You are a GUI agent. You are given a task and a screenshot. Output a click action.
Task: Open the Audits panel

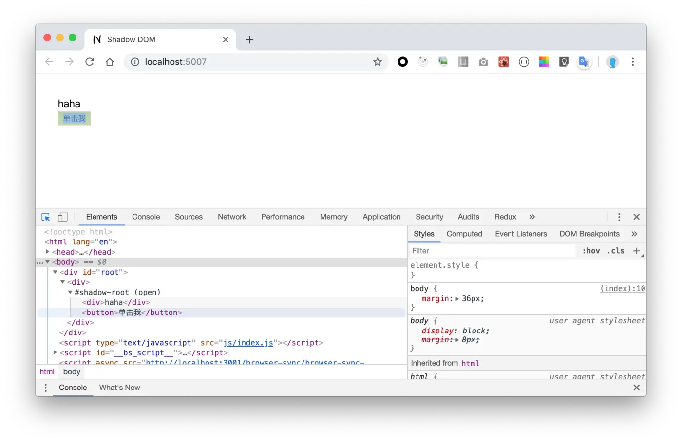click(x=469, y=217)
